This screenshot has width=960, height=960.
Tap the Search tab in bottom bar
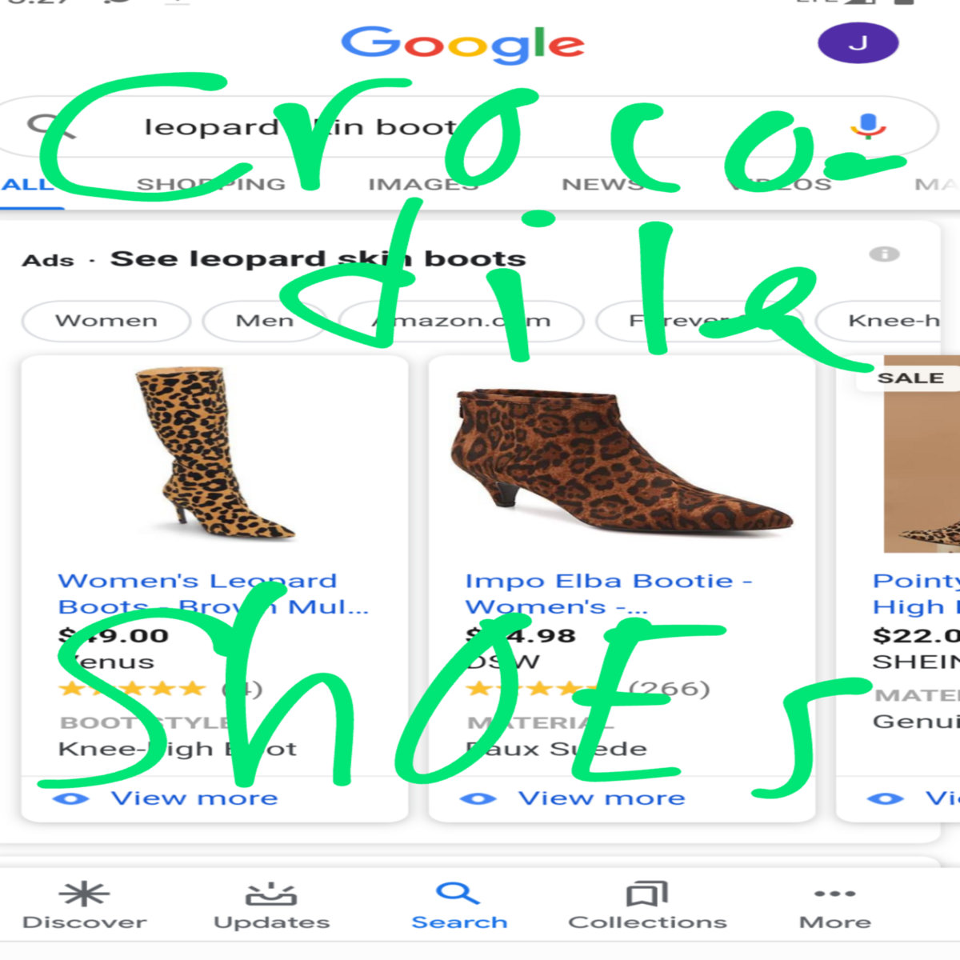pyautogui.click(x=459, y=906)
